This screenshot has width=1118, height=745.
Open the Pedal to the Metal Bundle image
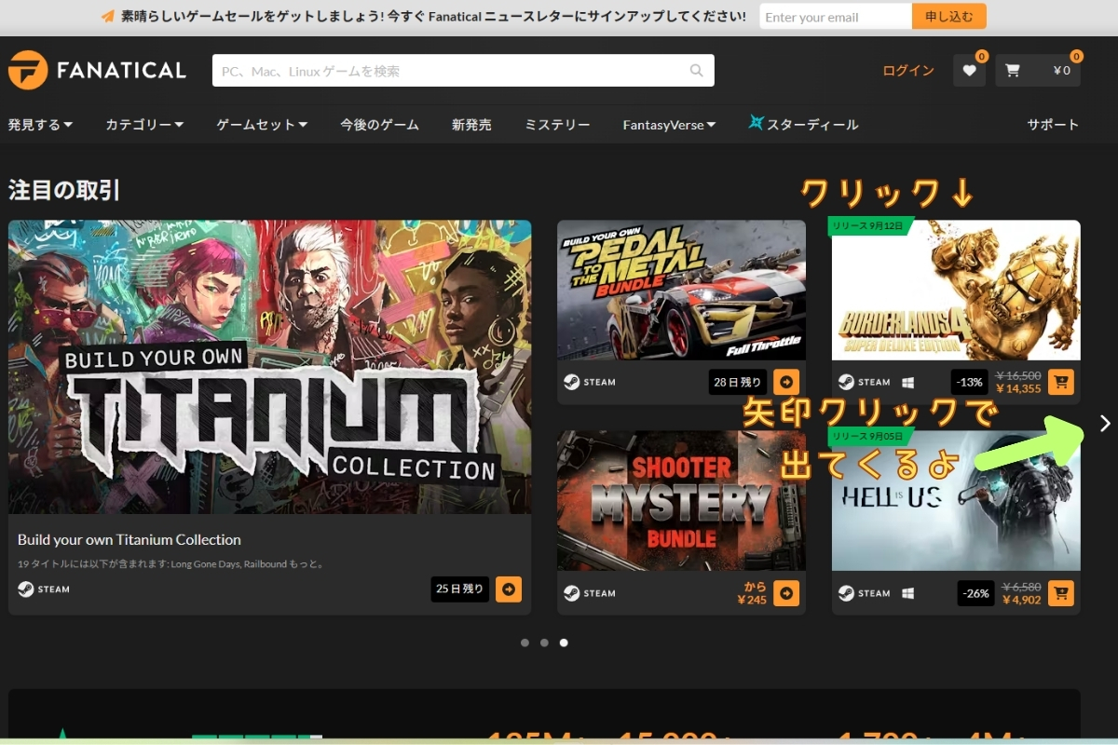tap(681, 290)
